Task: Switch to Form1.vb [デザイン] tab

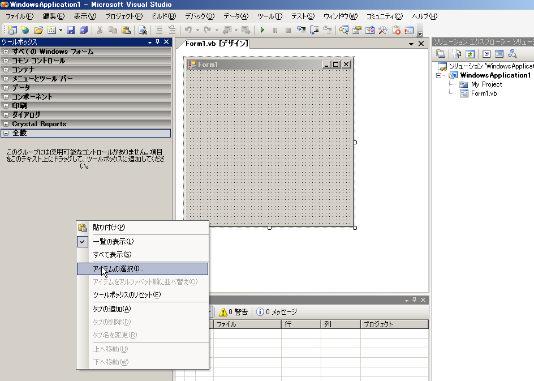Action: 217,44
